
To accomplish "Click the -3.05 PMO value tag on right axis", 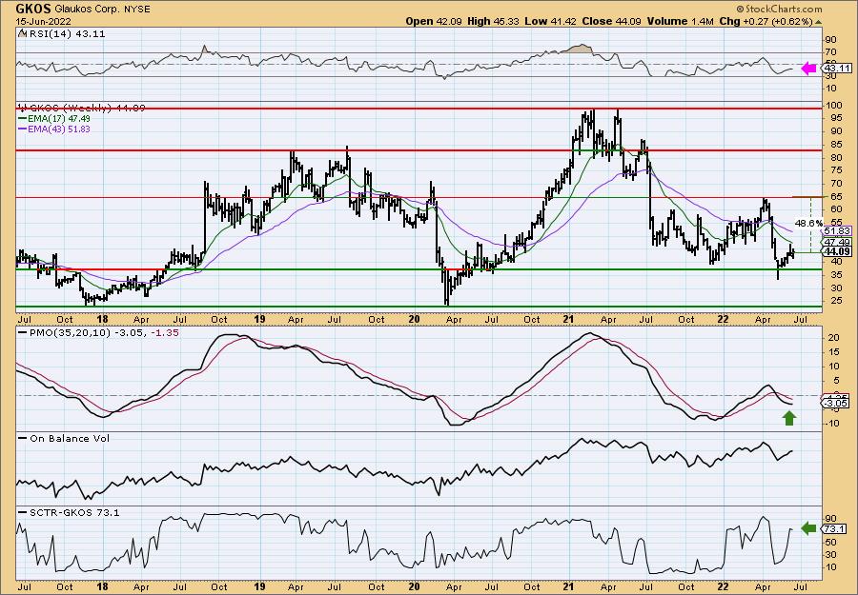I will [x=837, y=404].
